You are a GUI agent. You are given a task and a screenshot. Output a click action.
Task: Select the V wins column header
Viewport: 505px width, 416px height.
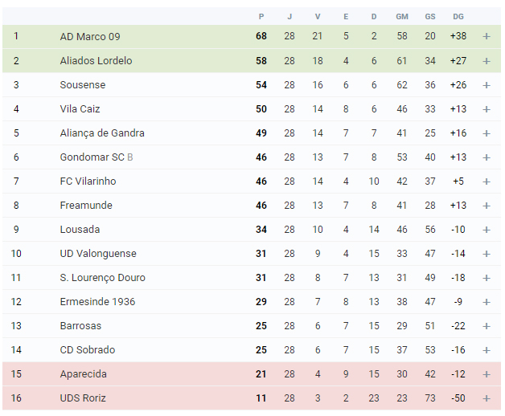(x=318, y=17)
